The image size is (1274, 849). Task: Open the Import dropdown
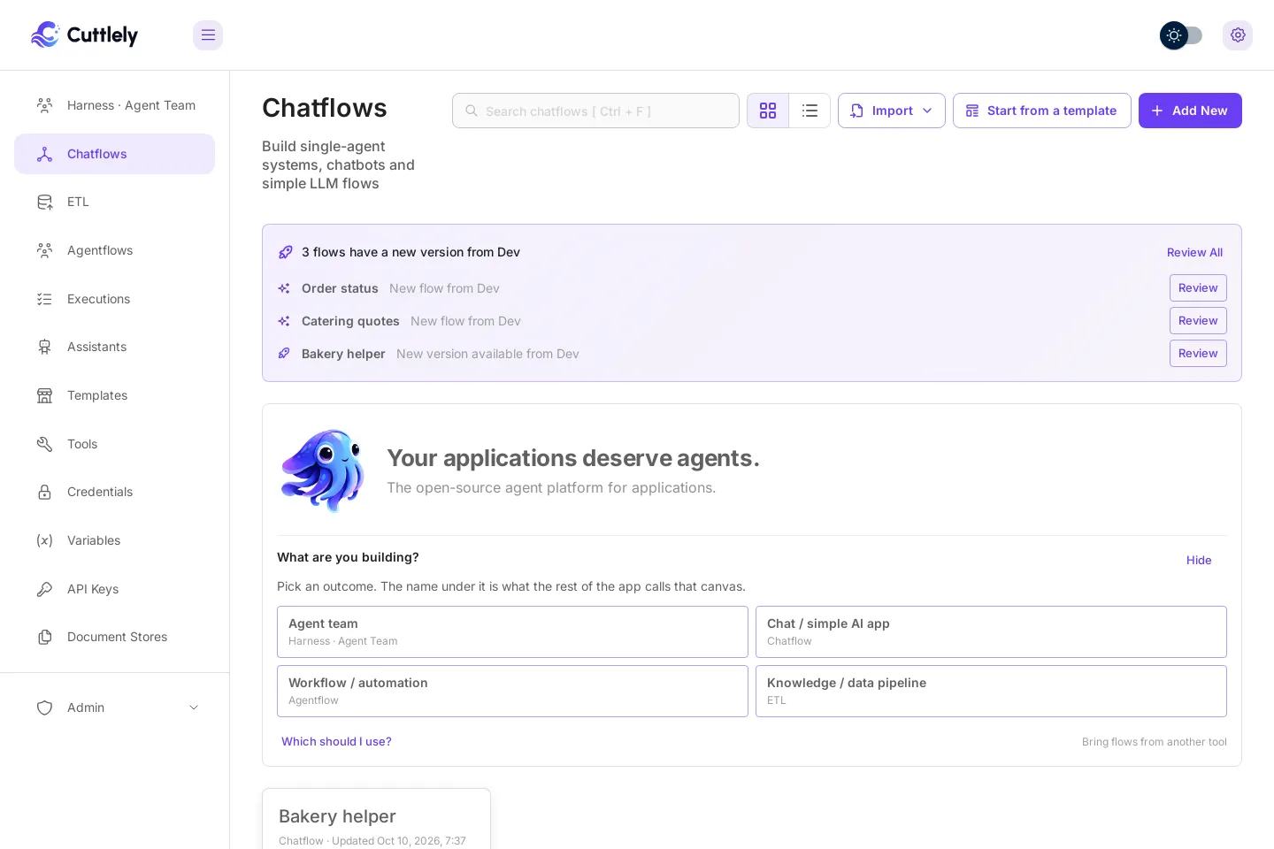coord(892,111)
